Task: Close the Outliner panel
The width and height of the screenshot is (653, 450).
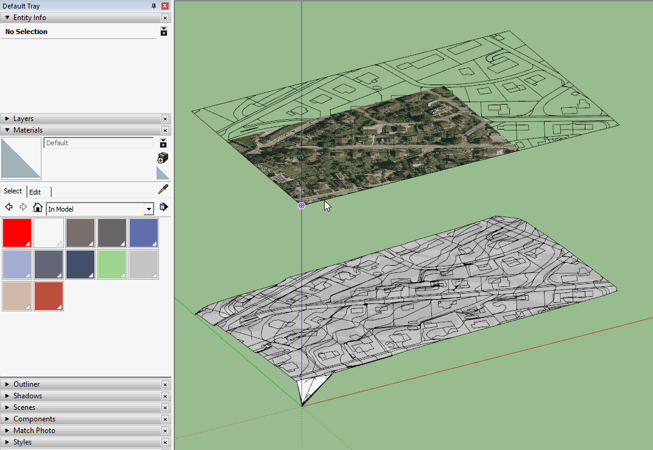Action: tap(165, 384)
